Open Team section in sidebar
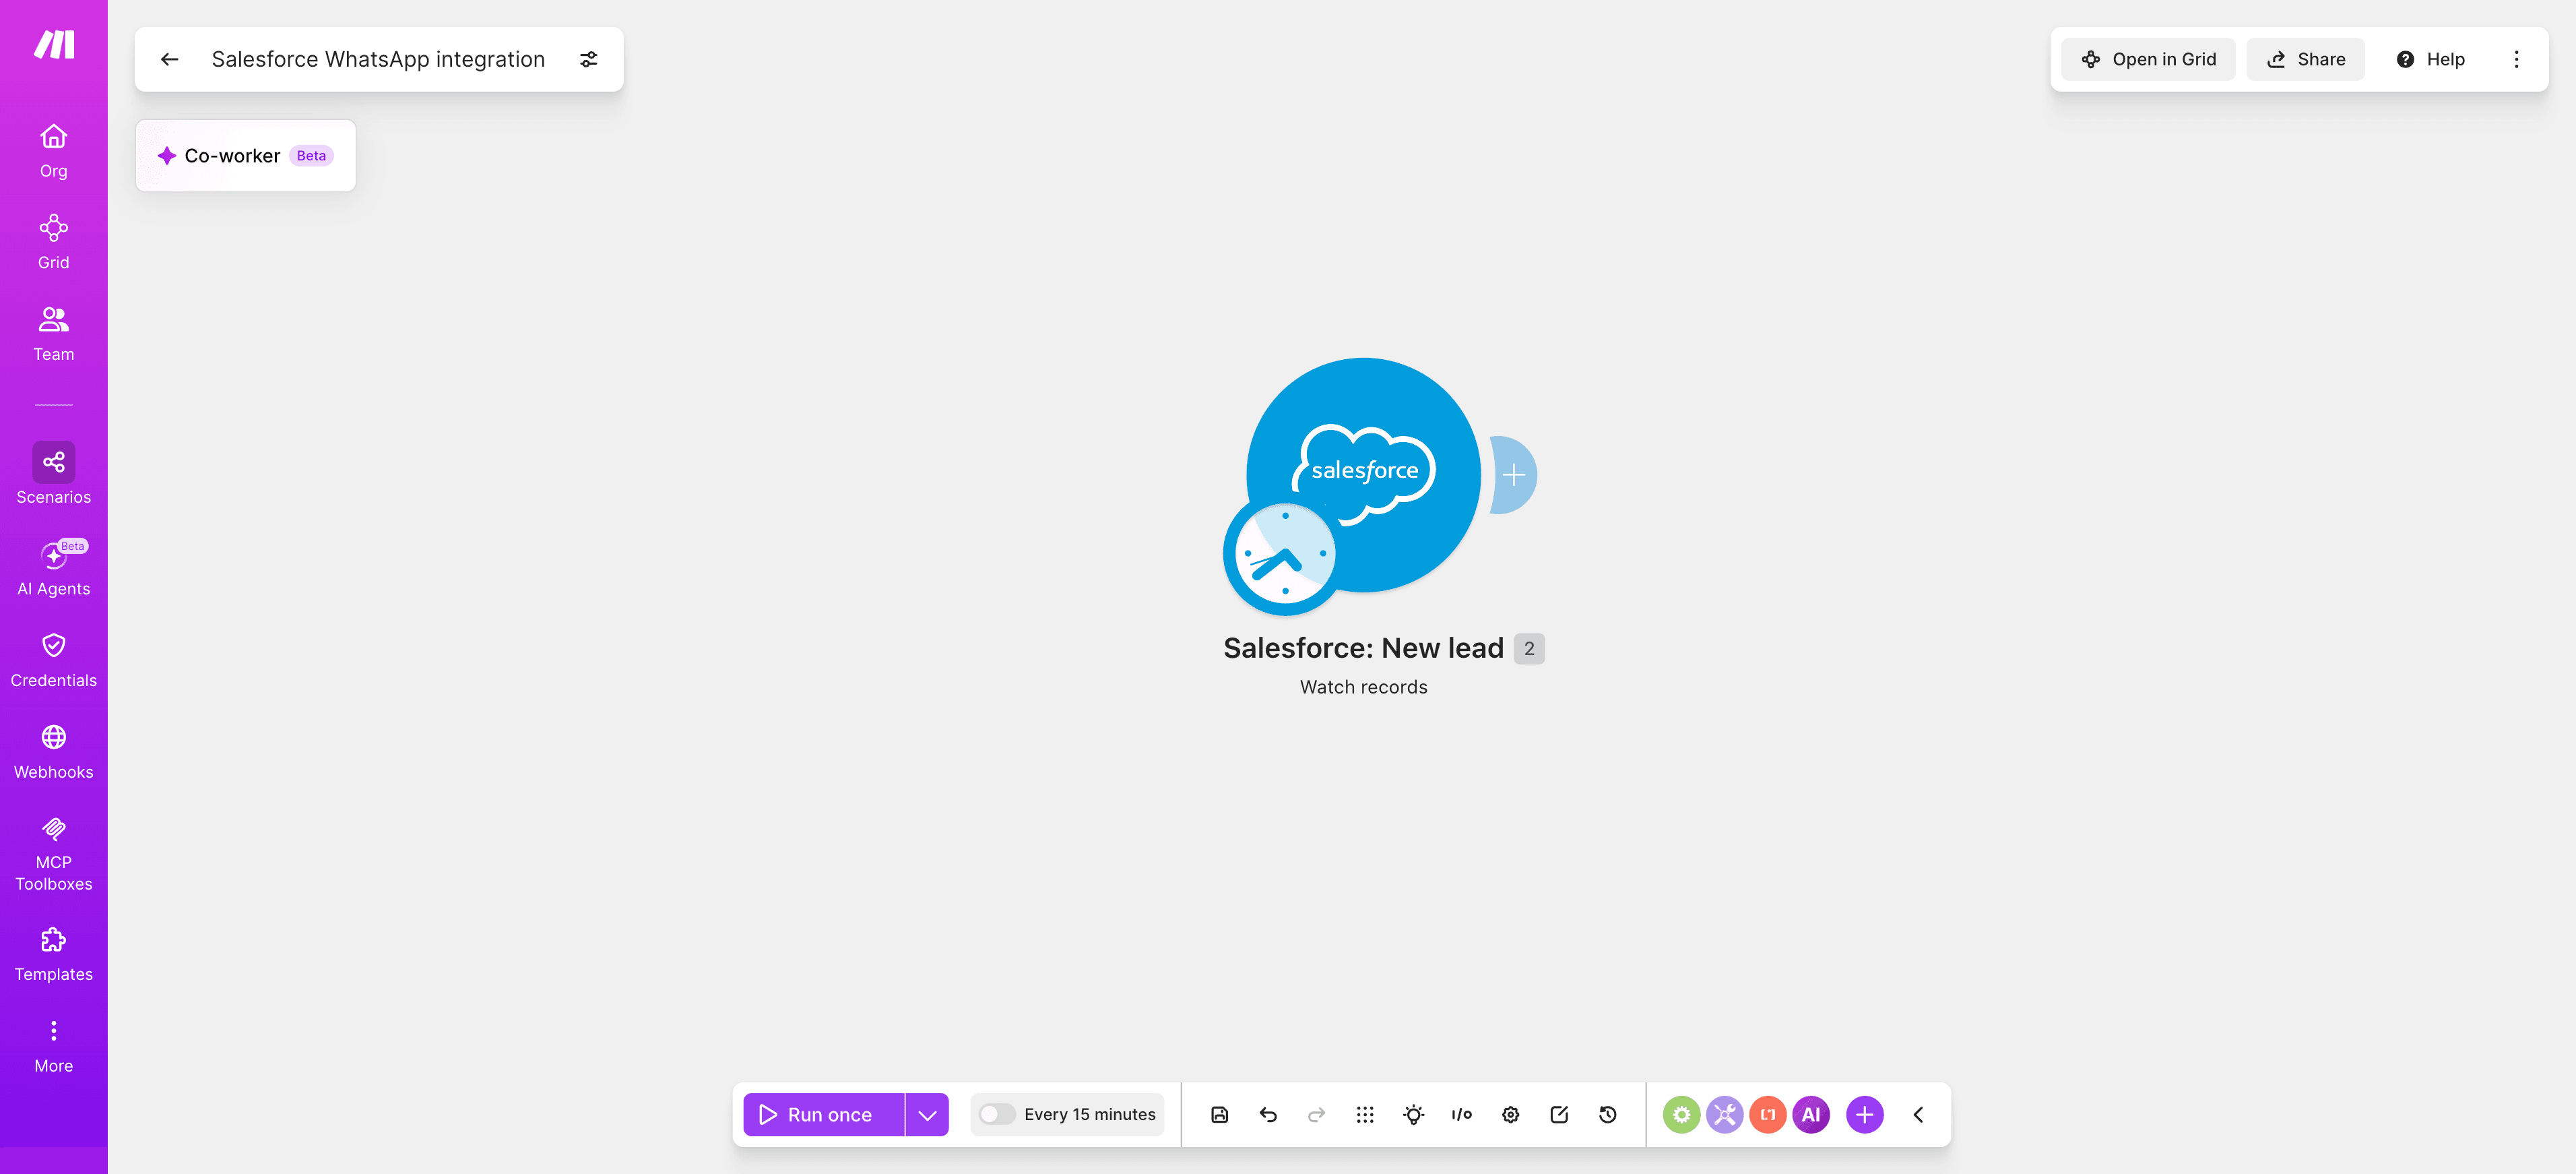2576x1174 pixels. [54, 334]
